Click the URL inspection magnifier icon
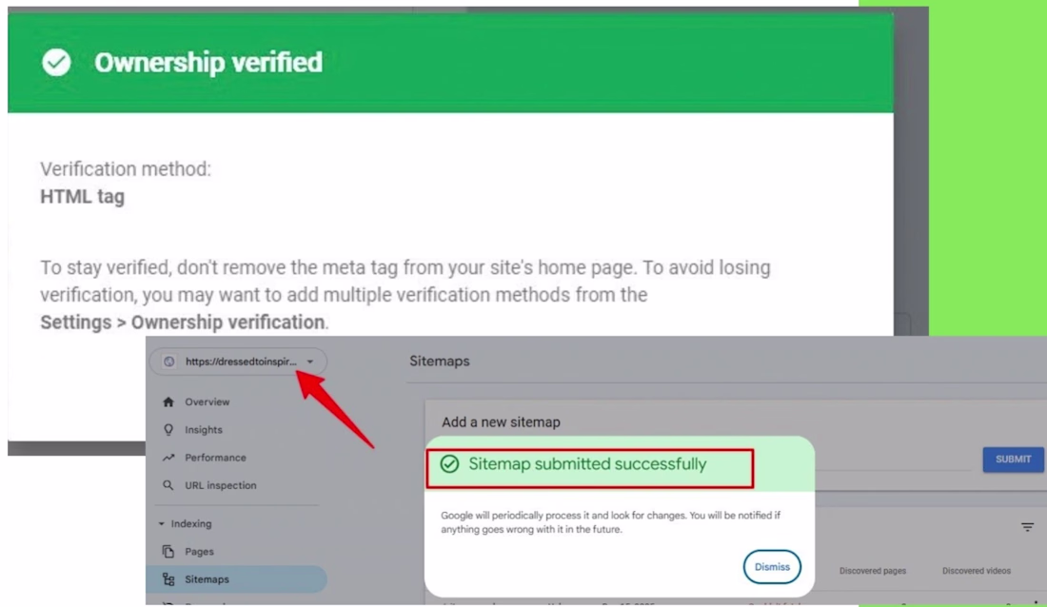The height and width of the screenshot is (607, 1047). [x=168, y=485]
